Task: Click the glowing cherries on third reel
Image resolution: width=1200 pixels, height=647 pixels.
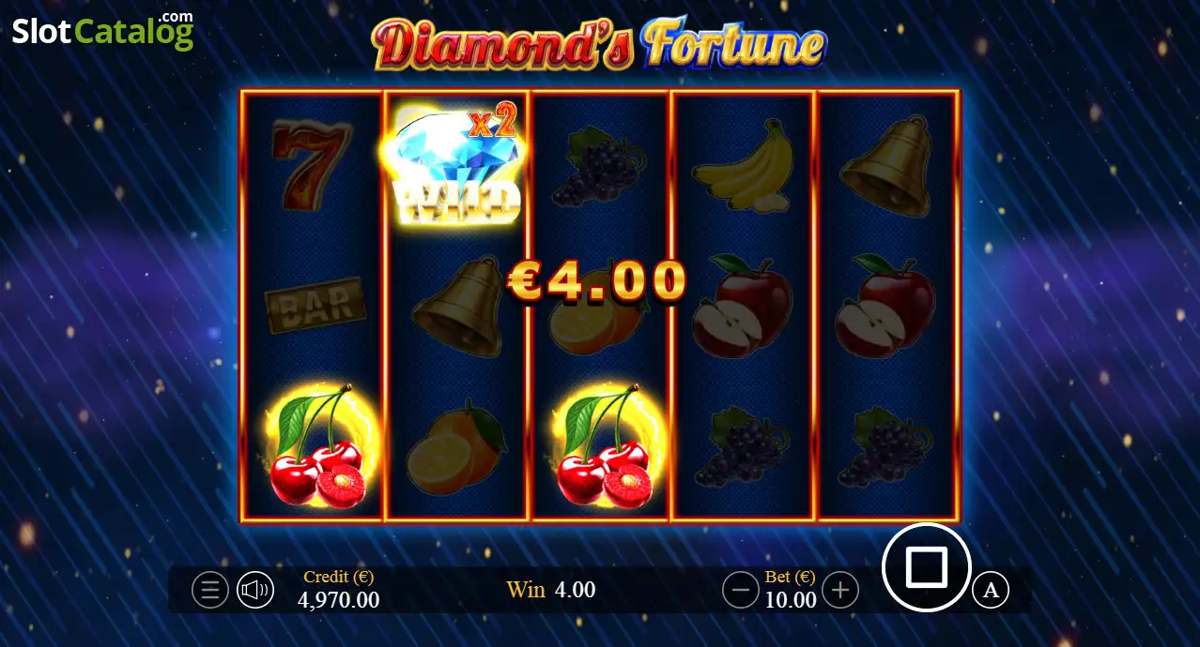Action: point(602,446)
